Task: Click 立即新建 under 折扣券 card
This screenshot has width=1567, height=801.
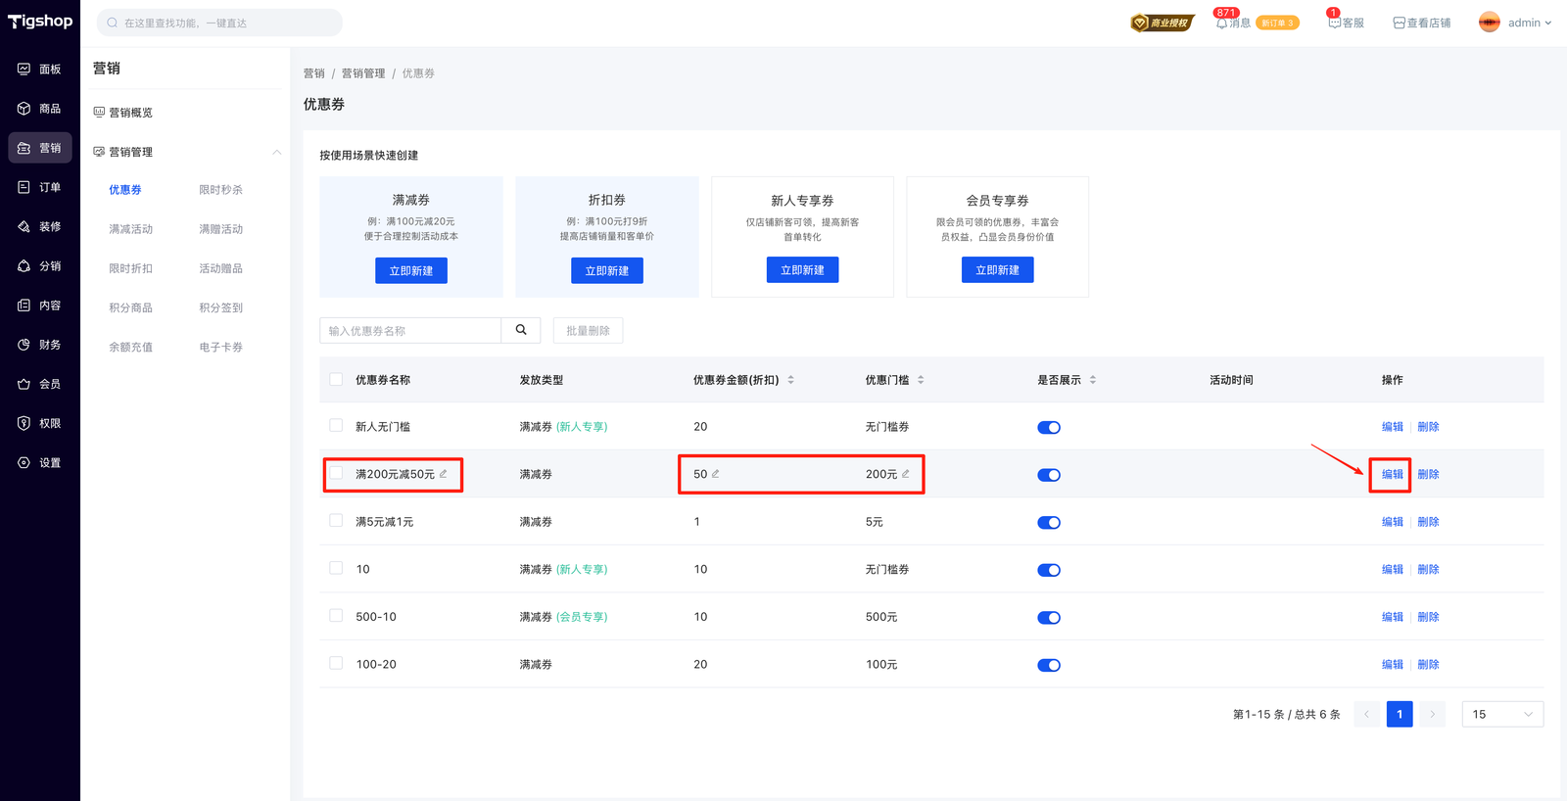Action: [x=606, y=270]
